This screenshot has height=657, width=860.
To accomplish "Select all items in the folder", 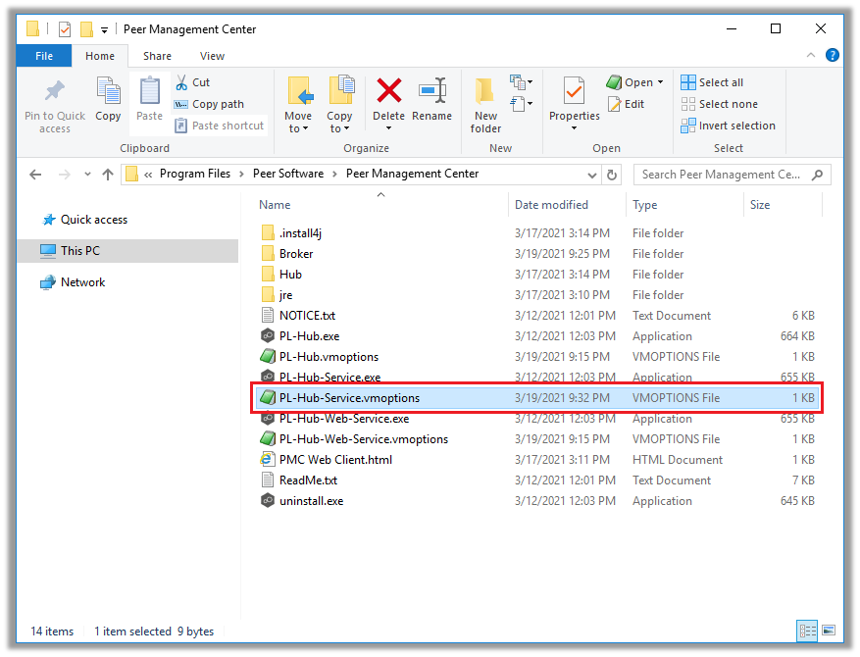I will click(713, 82).
